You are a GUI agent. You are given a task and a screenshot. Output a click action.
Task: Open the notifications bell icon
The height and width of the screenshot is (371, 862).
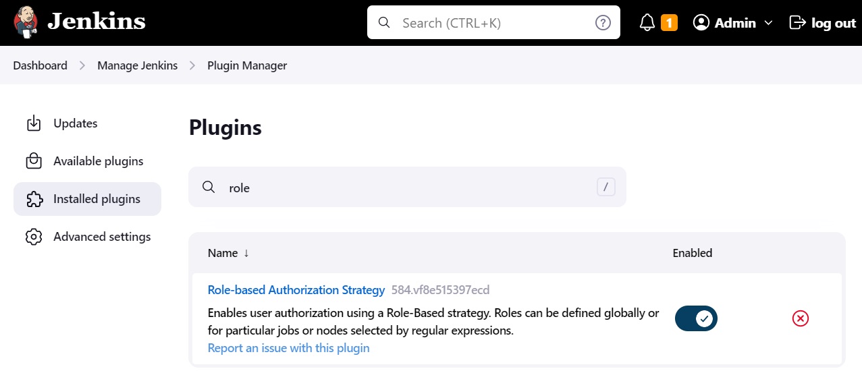647,23
